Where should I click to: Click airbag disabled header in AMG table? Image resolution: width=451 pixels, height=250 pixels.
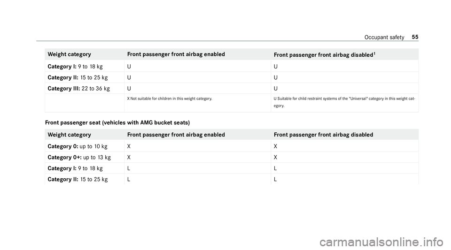pyautogui.click(x=324, y=135)
